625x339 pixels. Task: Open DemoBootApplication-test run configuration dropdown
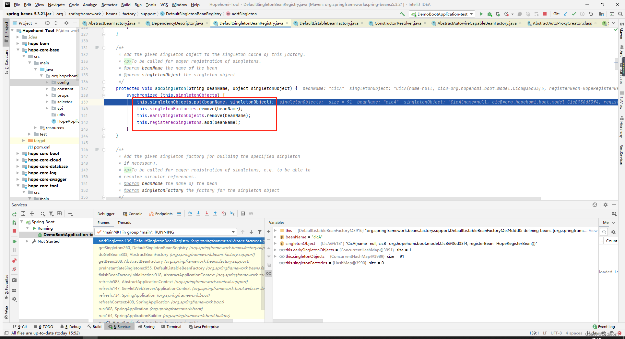coord(442,14)
